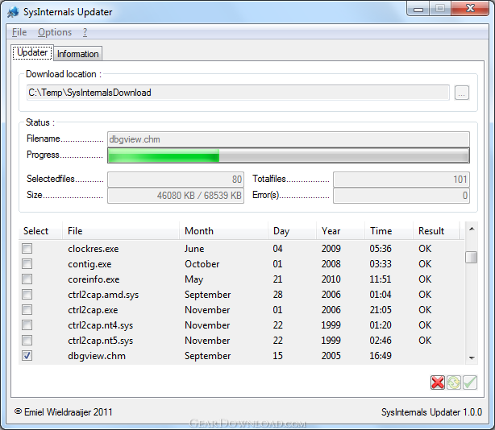Viewport: 495px width, 430px height.
Task: Click the October month cell for contig.exe
Action: 202,264
